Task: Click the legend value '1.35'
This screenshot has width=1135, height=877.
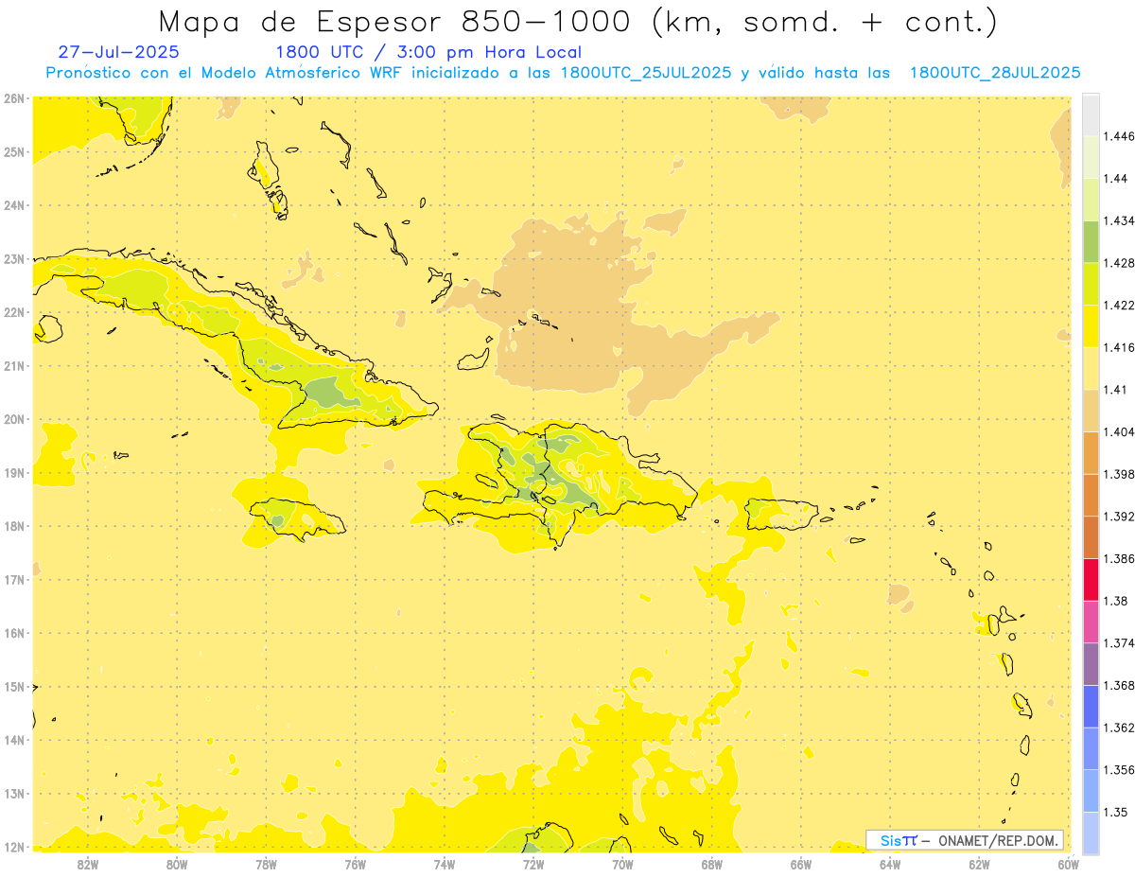Action: coord(1115,812)
